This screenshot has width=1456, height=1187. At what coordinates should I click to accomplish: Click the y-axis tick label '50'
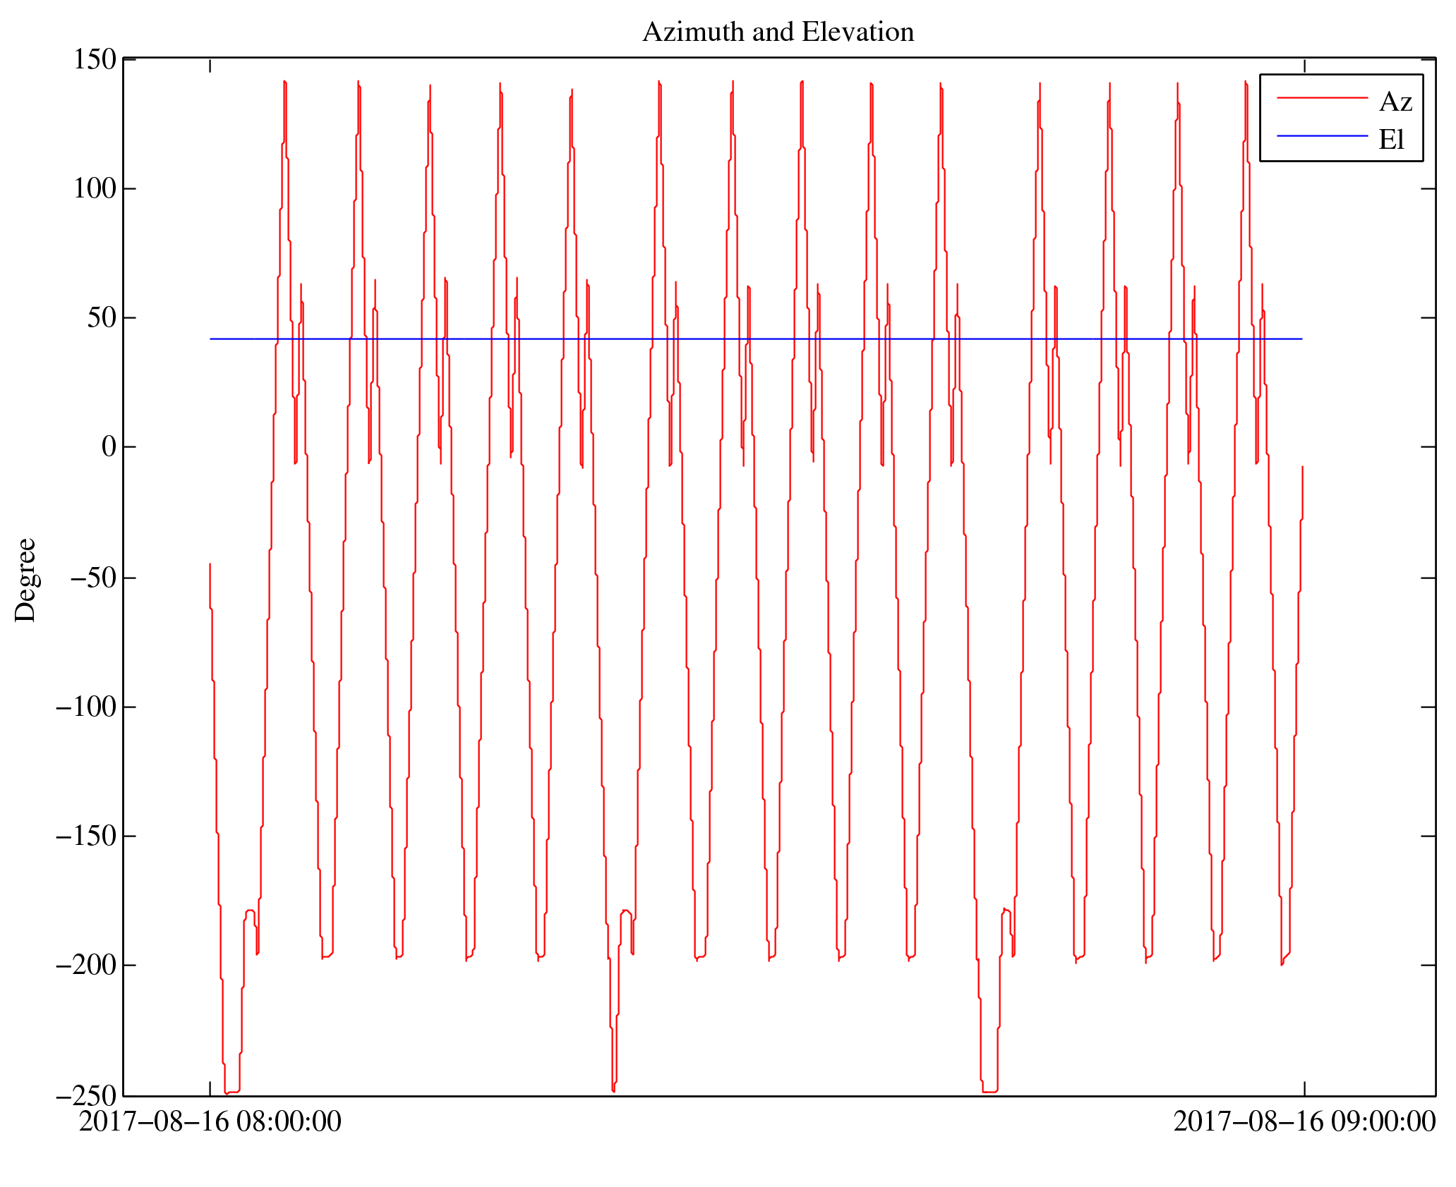tap(102, 318)
